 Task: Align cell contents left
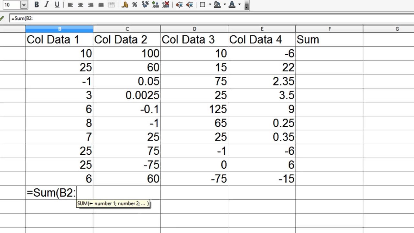coord(70,5)
